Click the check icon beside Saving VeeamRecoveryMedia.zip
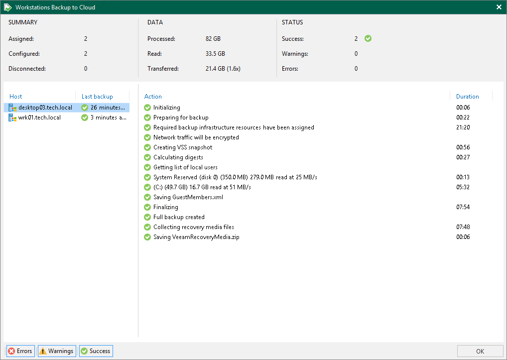507x360 pixels. click(147, 237)
